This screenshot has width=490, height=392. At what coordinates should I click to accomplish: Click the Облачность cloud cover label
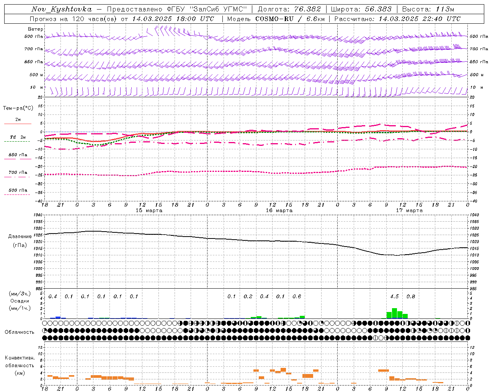click(20, 332)
